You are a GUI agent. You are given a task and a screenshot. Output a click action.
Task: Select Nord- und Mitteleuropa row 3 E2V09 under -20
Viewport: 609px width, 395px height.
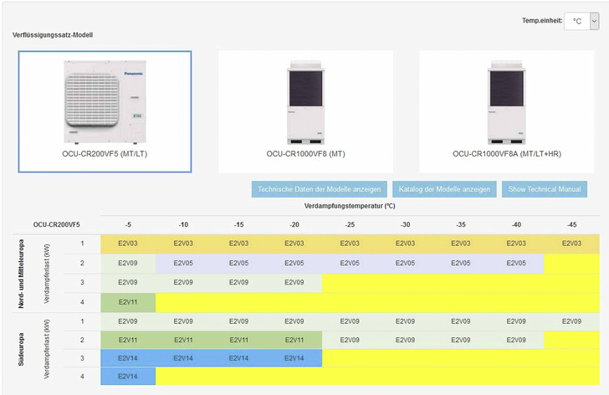coord(294,282)
